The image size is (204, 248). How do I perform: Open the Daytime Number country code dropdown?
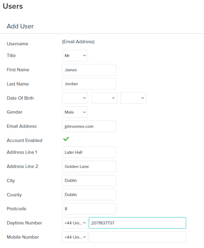click(75, 223)
